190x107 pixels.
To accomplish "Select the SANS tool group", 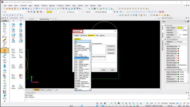I will pos(5,92).
